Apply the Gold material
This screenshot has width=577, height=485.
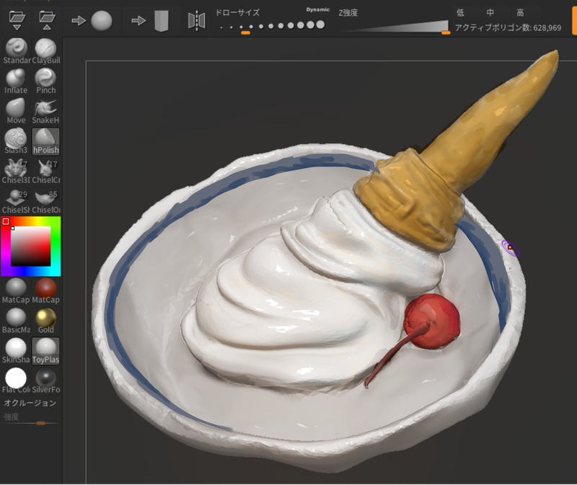45,321
